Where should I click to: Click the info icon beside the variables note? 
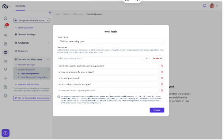pyautogui.click(x=58, y=97)
